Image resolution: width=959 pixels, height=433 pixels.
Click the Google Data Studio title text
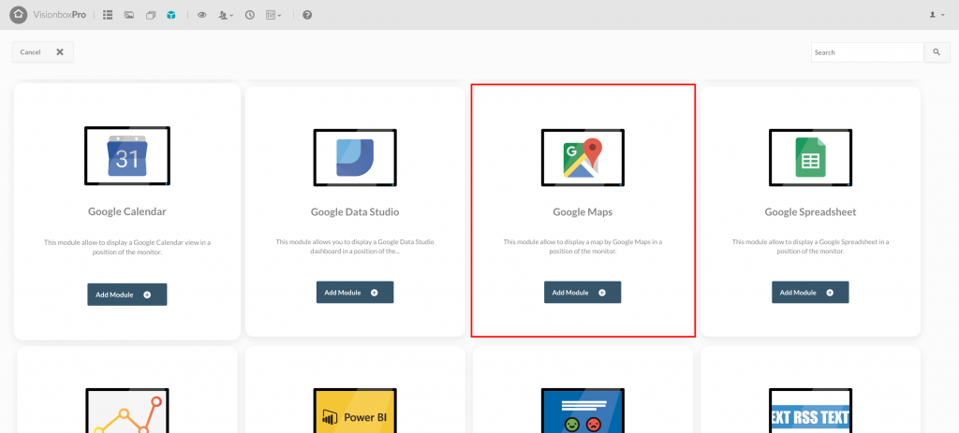point(355,212)
